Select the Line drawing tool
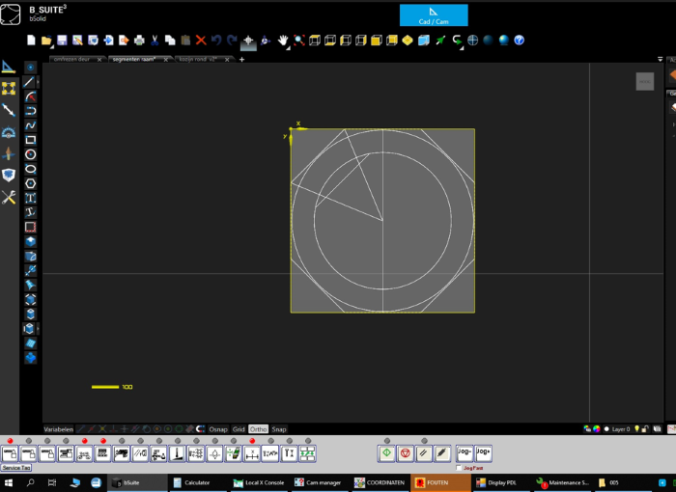Viewport: 676px width, 492px height. 29,81
